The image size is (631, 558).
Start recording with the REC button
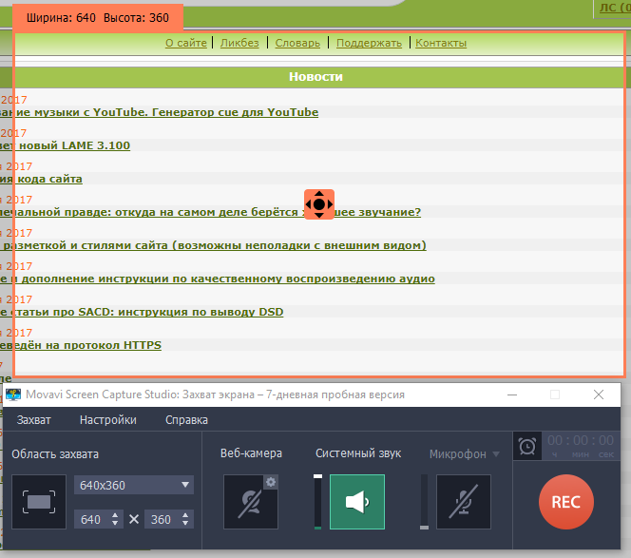(566, 502)
